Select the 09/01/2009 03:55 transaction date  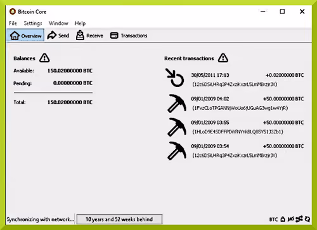click(210, 123)
